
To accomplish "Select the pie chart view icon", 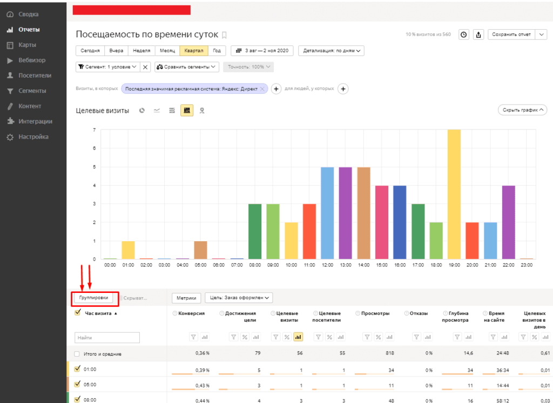I will coord(141,111).
